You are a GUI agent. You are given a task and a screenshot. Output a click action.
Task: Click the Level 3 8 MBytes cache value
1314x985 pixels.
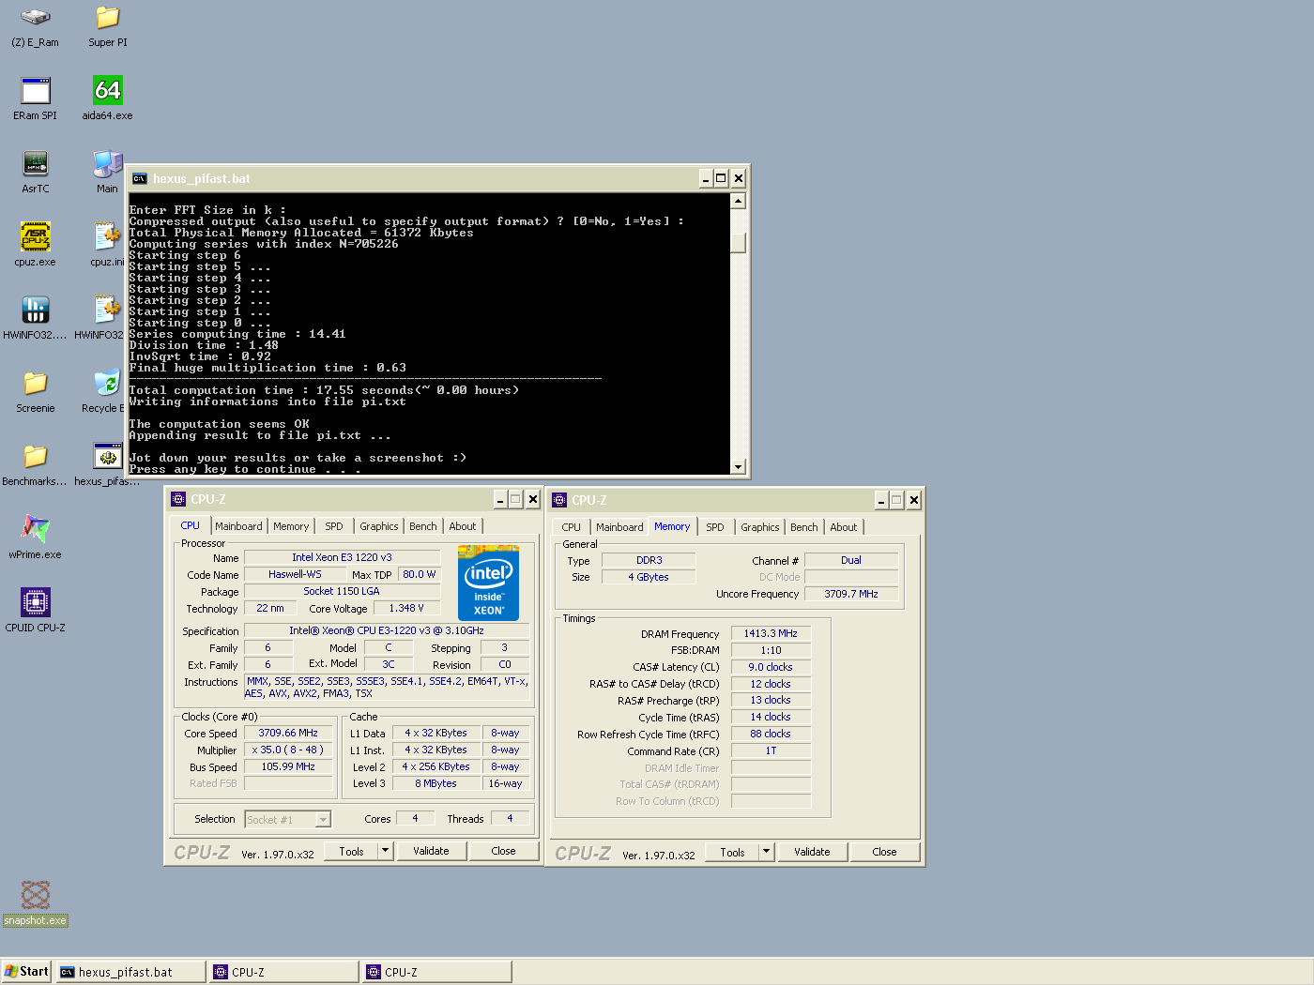[435, 784]
